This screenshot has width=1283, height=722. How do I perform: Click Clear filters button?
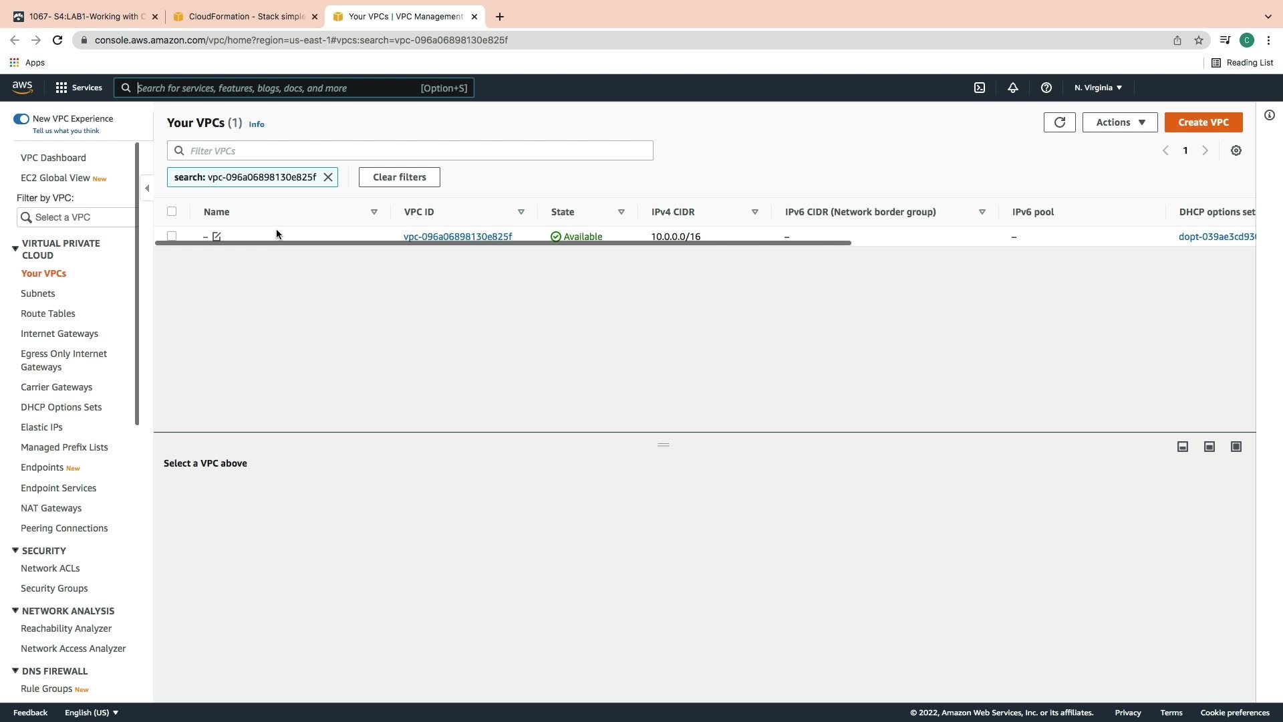pos(399,177)
